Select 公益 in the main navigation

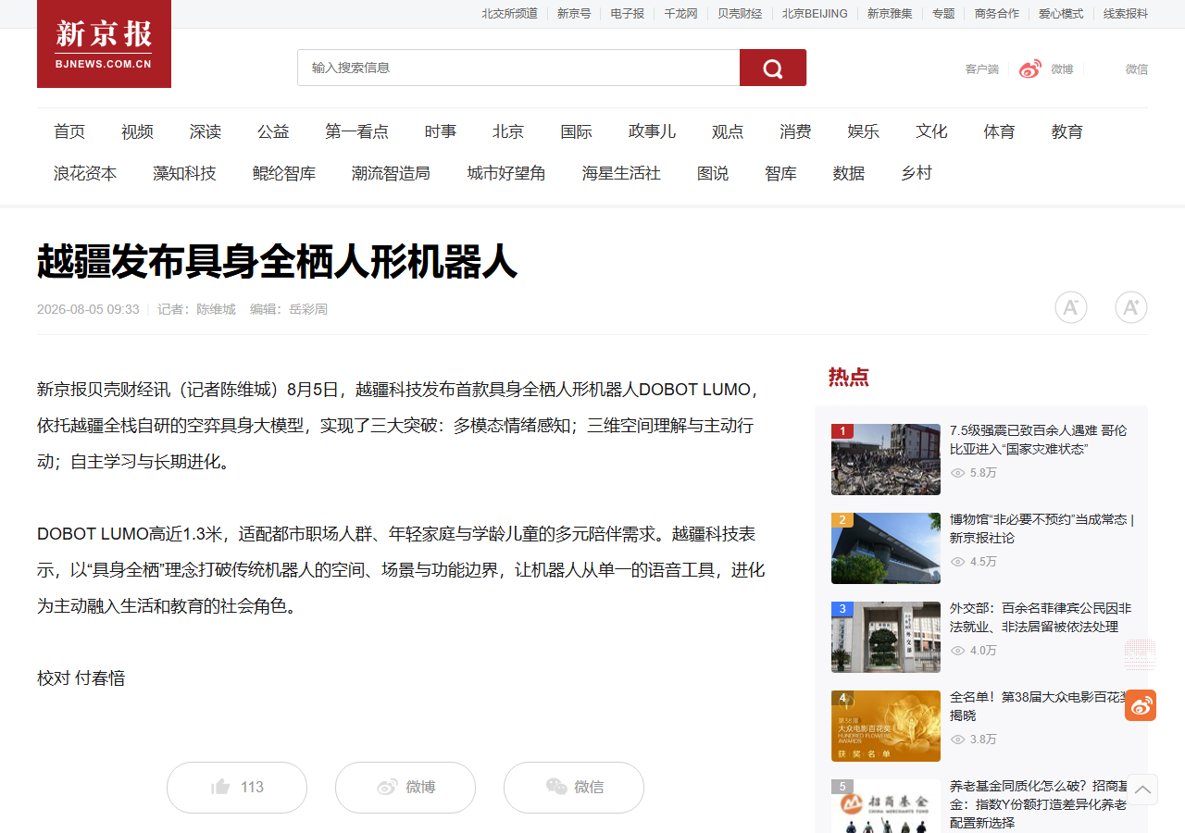273,131
